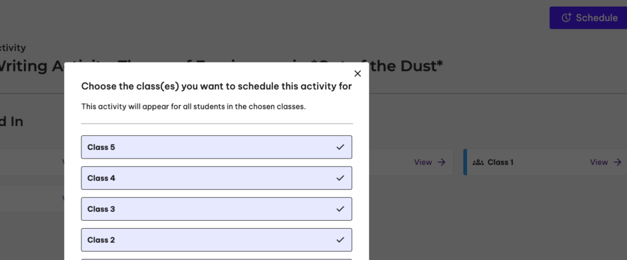Click the Schedule button
The height and width of the screenshot is (260, 627).
[588, 18]
